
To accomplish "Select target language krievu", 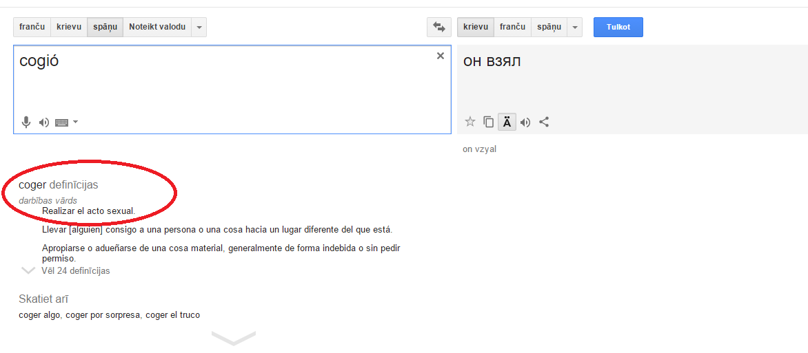I will pos(476,28).
